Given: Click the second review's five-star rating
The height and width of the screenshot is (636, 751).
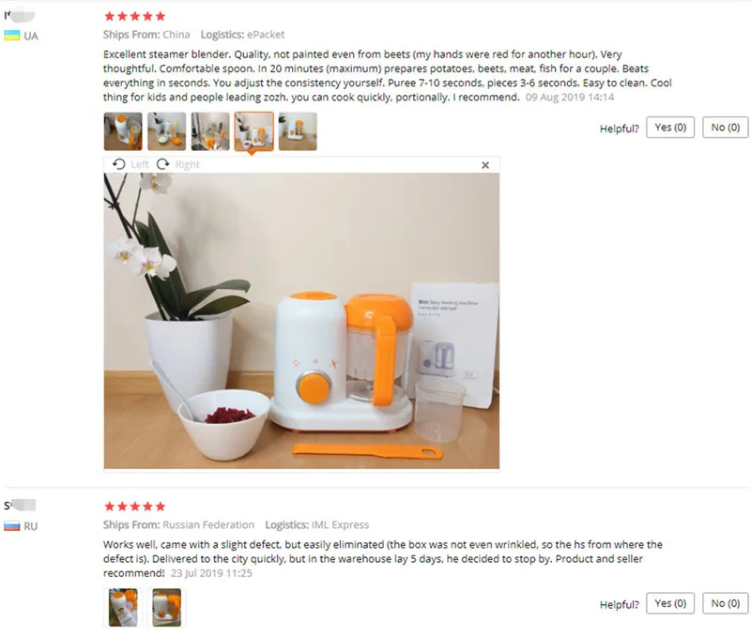Looking at the screenshot, I should pos(134,507).
